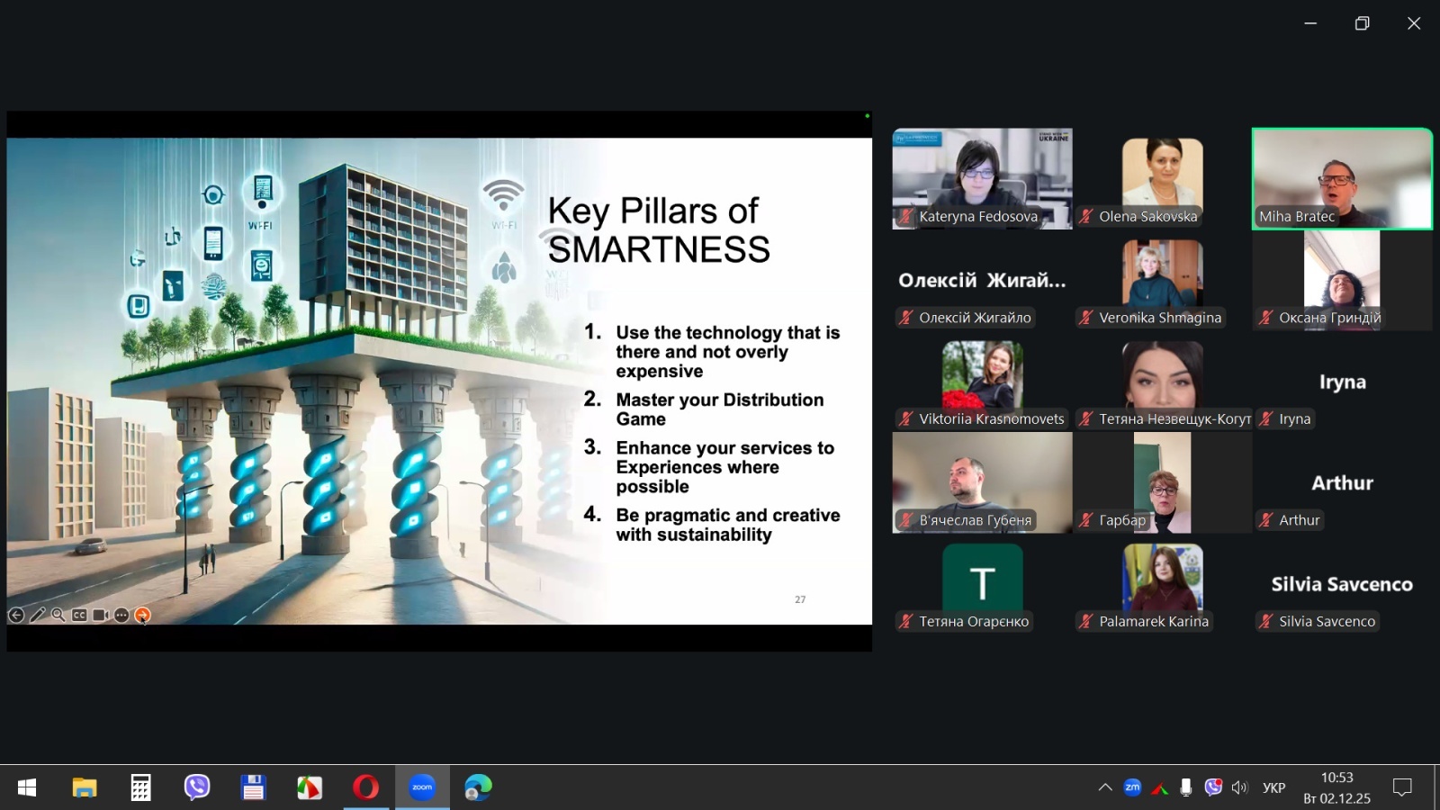Click Olena Sakovska's name label
This screenshot has width=1440, height=810.
(1147, 217)
